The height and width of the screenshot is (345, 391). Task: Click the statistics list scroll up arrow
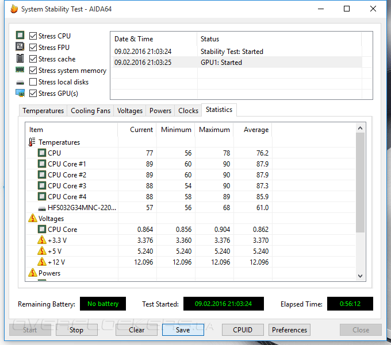coord(360,128)
